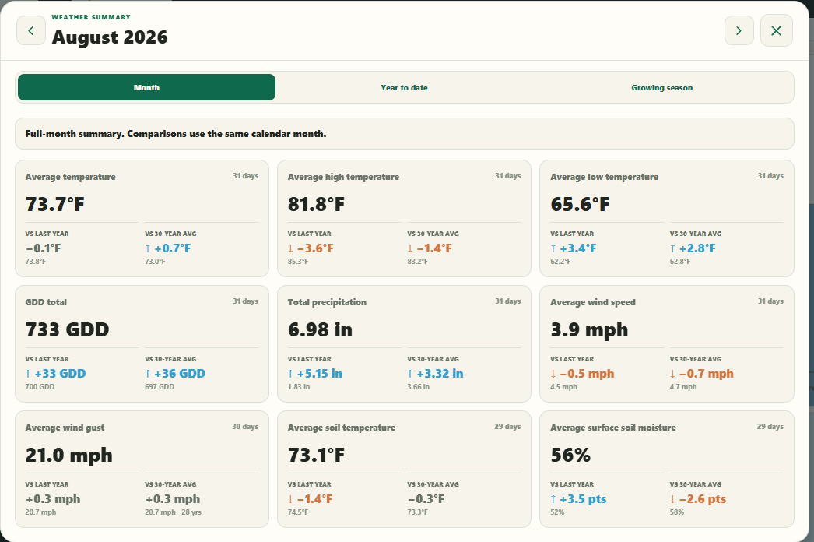
Task: Click the 85.3°F last year high reference
Action: pos(298,262)
